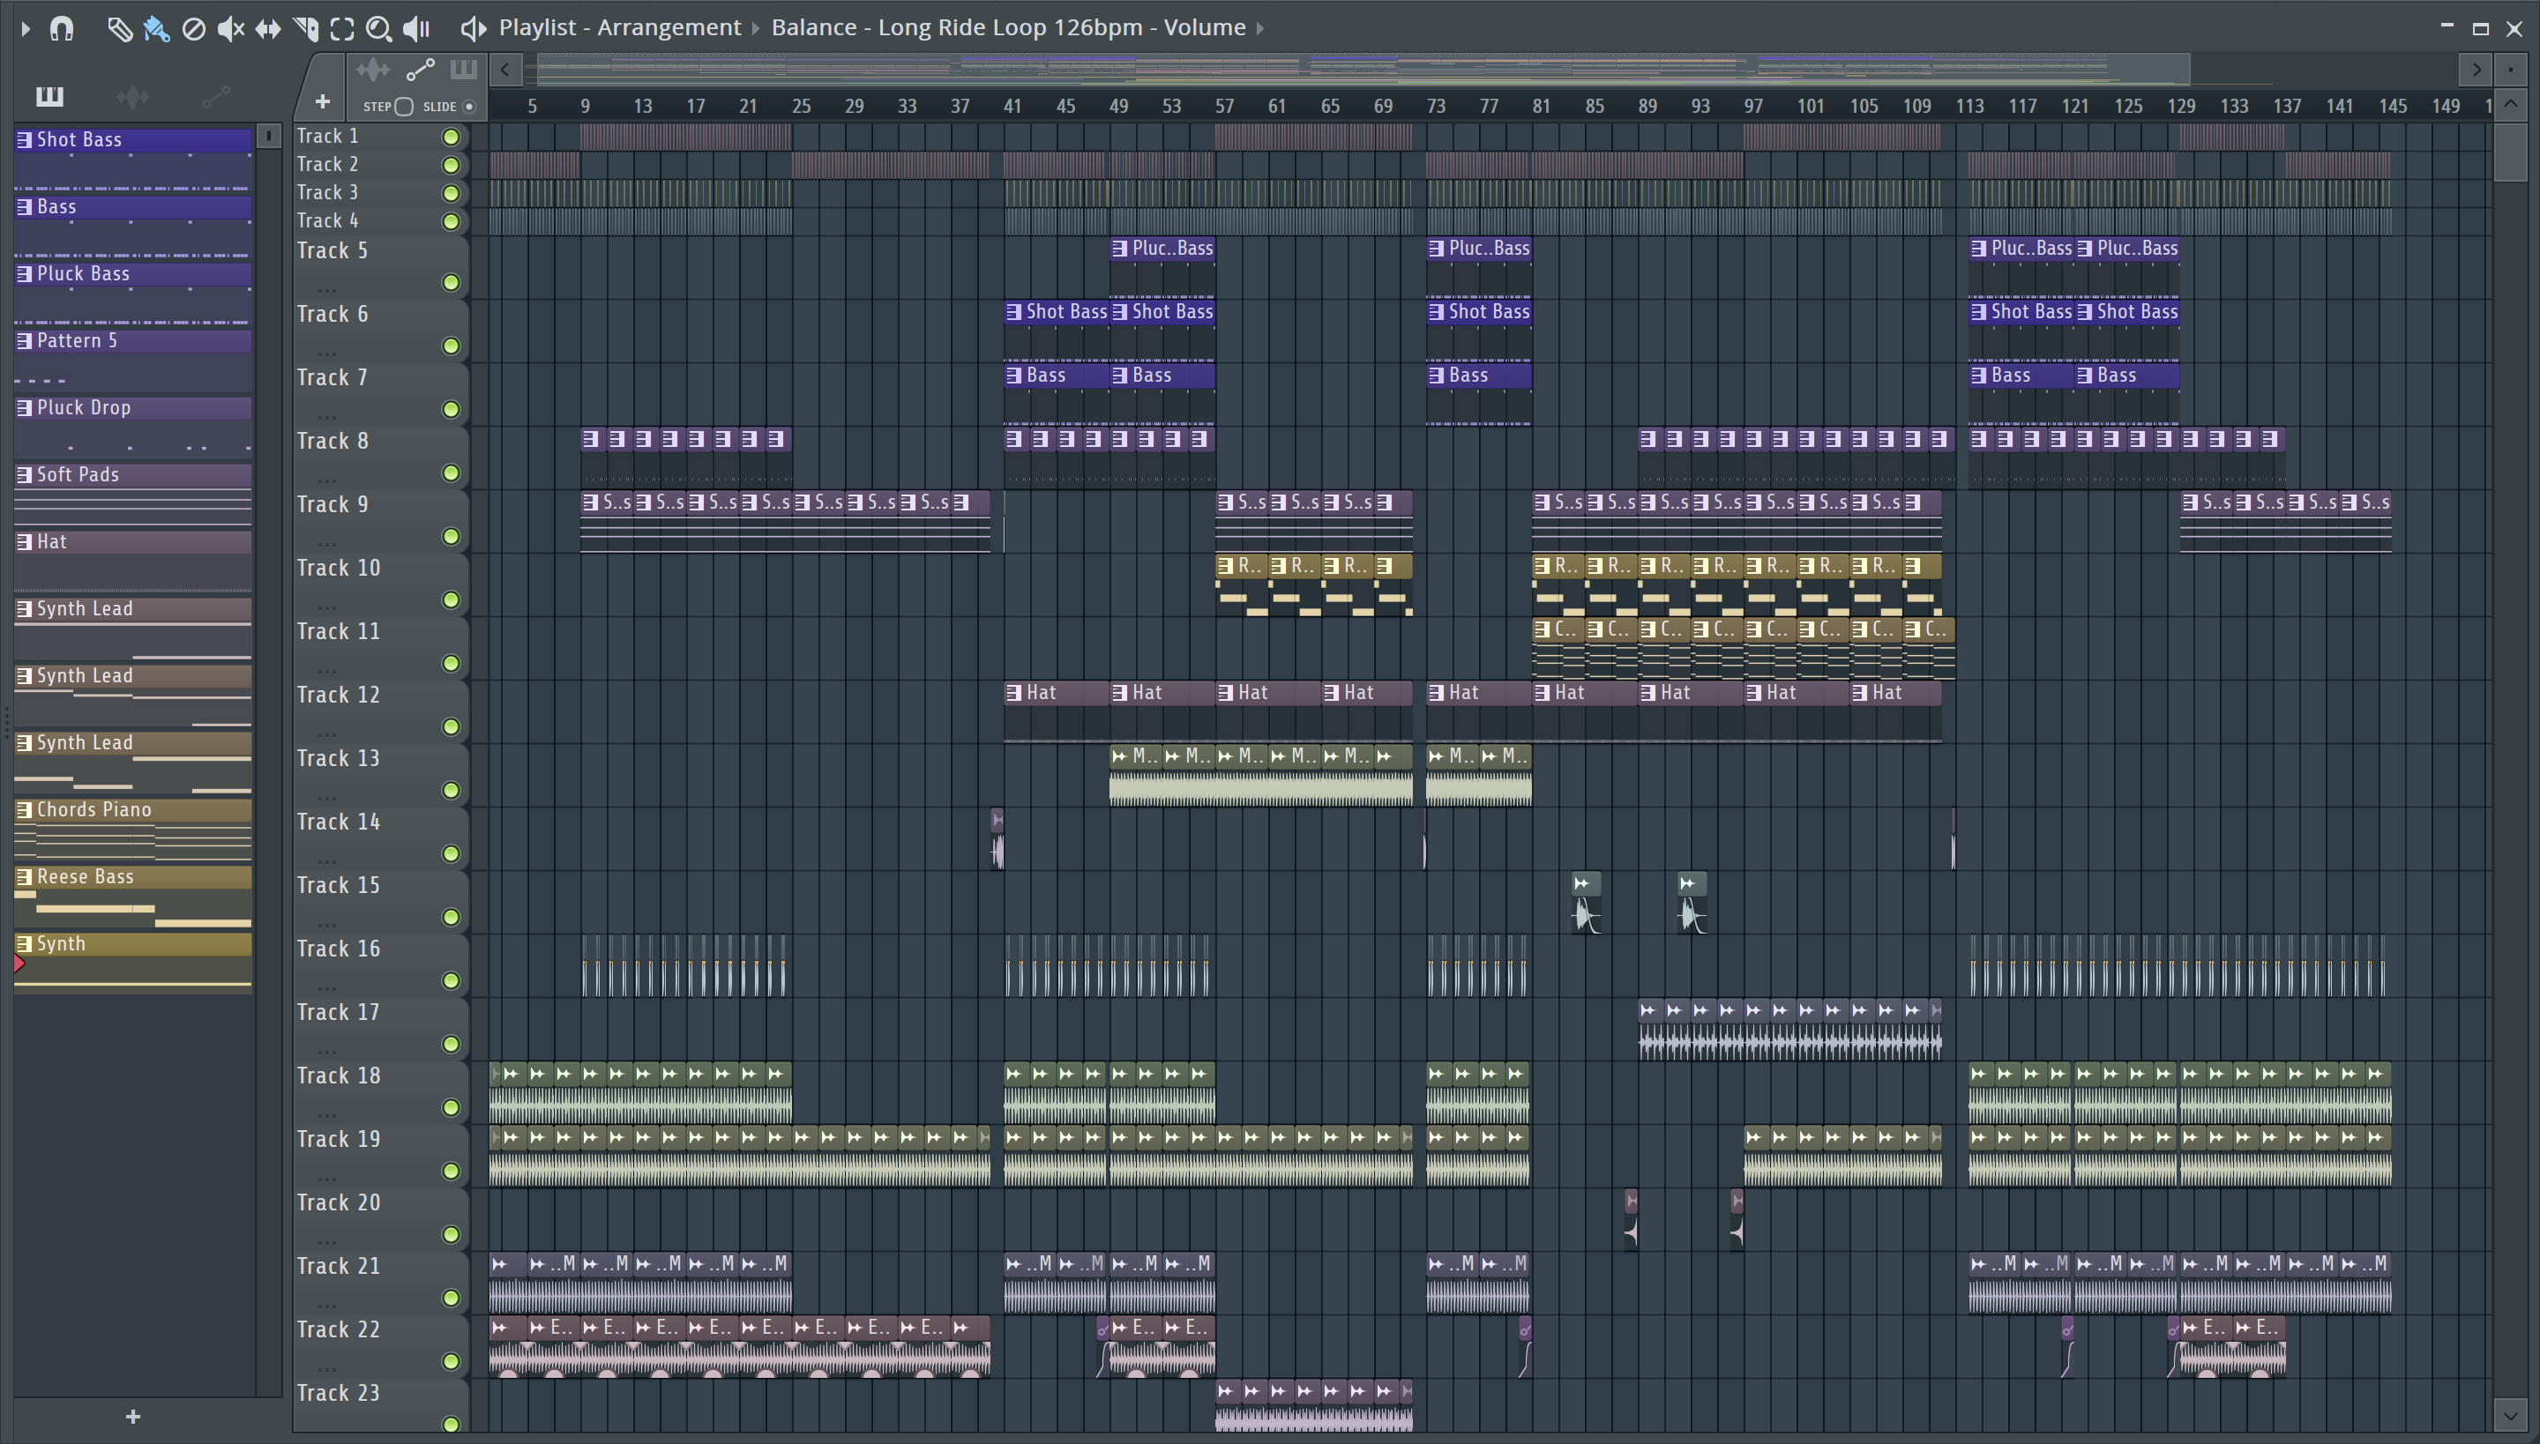Mute Track 5 via its green LED

click(x=451, y=283)
